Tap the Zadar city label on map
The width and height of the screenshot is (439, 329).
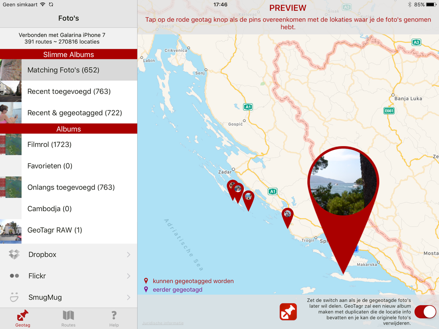(225, 172)
